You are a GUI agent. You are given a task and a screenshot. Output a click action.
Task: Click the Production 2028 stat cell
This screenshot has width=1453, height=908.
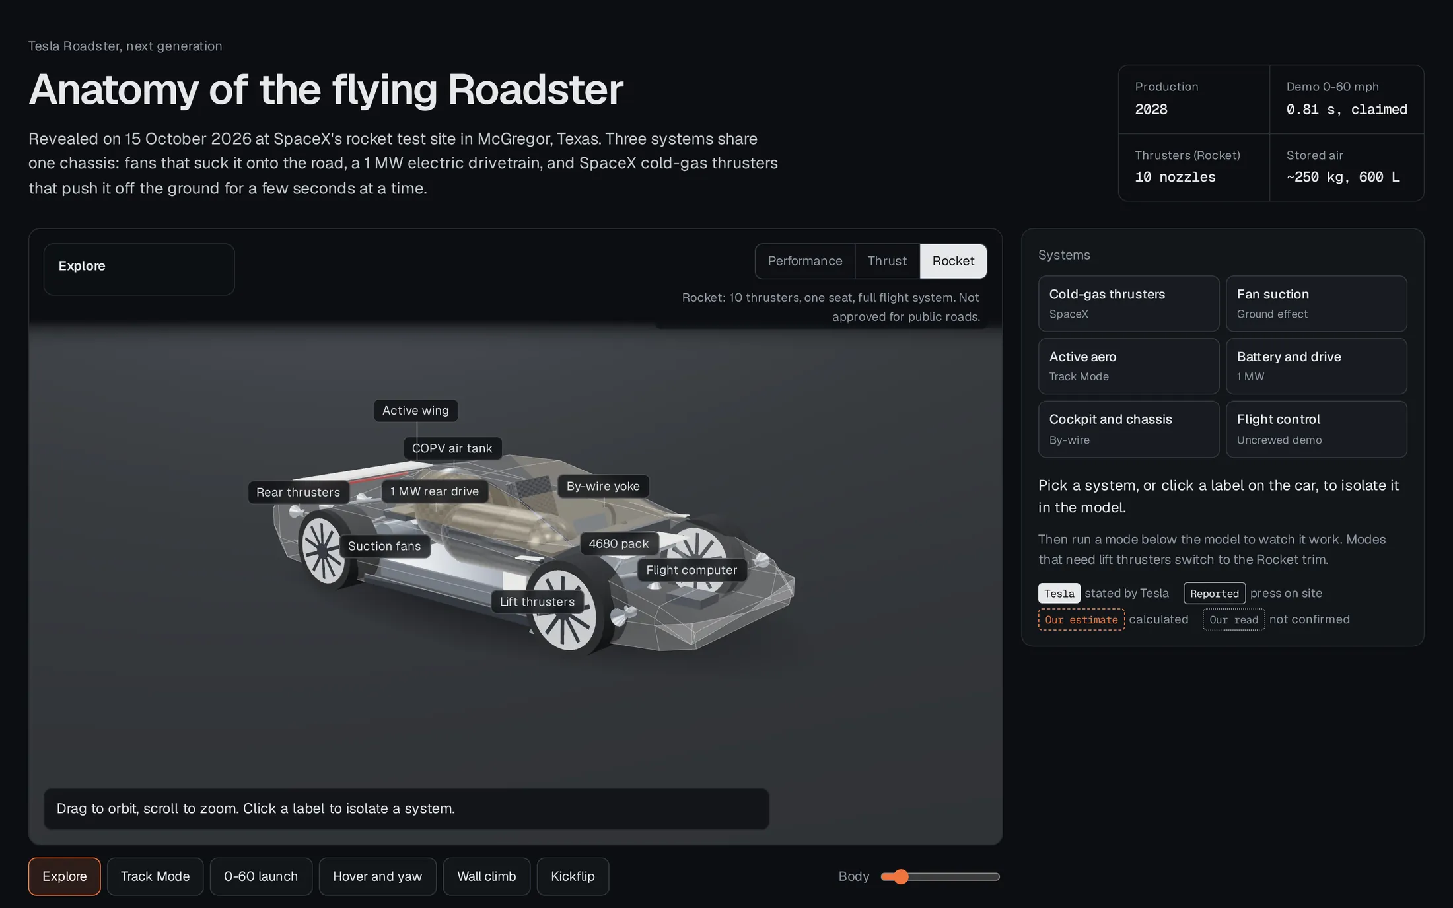click(1194, 99)
